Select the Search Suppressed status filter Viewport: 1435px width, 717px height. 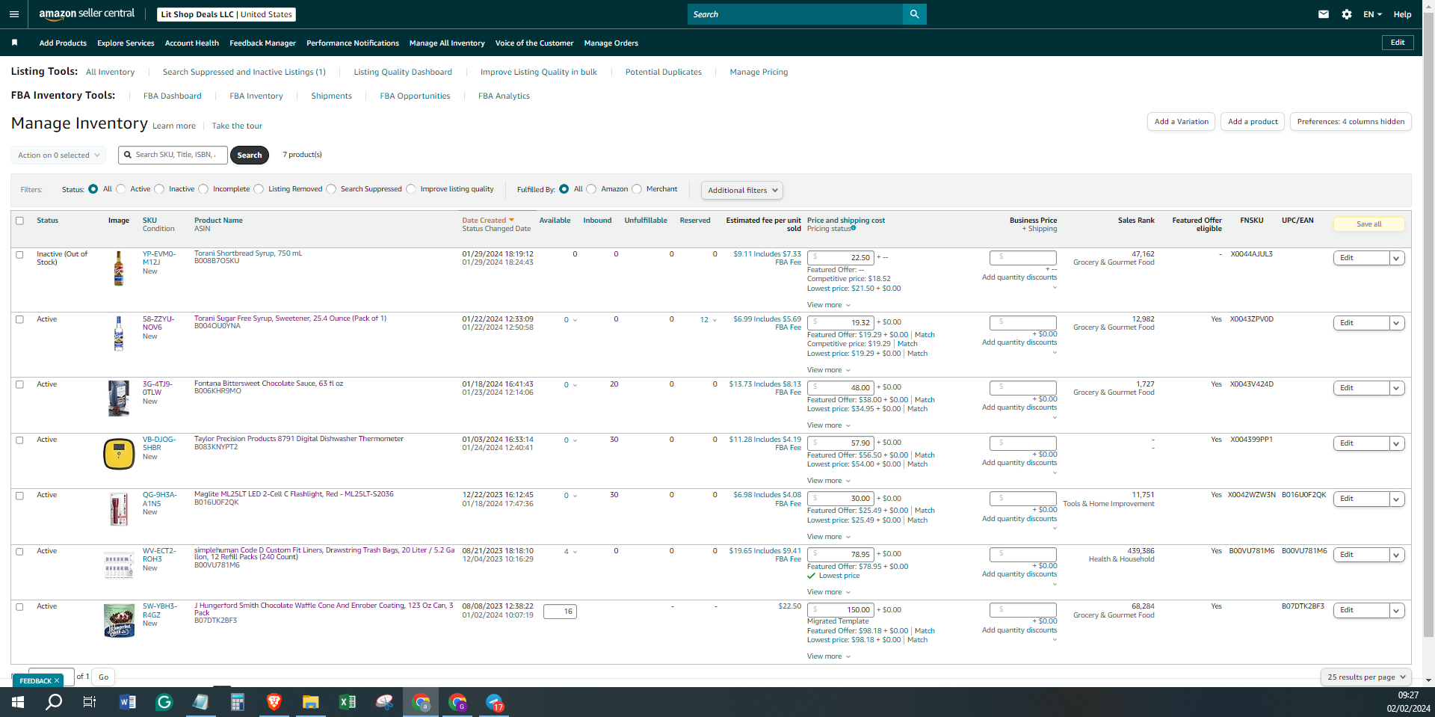331,189
